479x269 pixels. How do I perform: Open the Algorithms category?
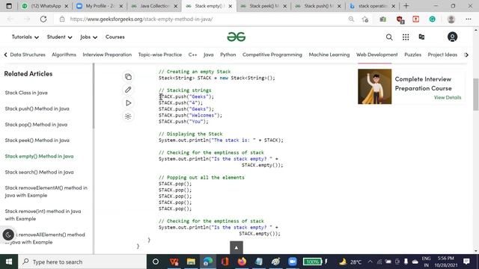(64, 55)
